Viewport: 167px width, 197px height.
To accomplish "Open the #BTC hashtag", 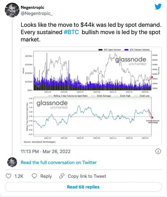I will 71,32.
